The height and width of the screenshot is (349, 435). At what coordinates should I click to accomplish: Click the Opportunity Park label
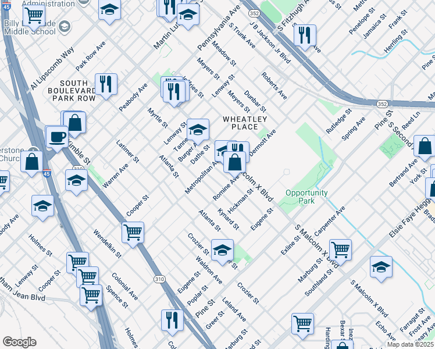[306, 197]
